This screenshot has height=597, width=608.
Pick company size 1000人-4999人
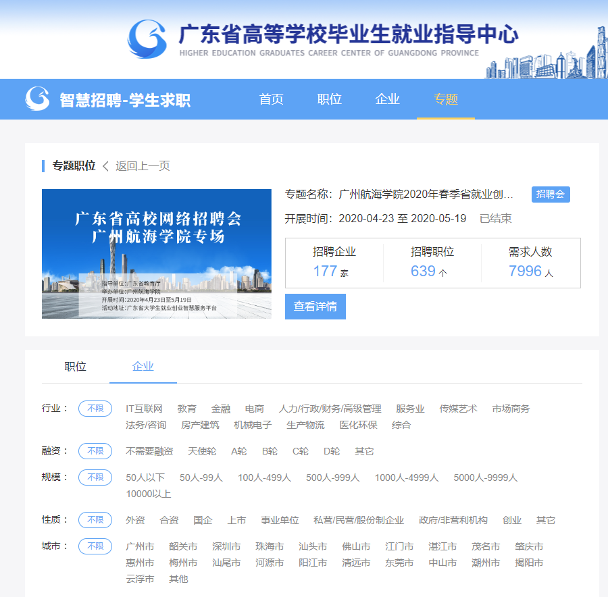tap(407, 477)
